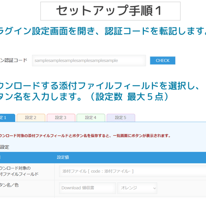206x206 pixels.
Task: Click the ボタン名/色 row label
Action: [x=9, y=185]
